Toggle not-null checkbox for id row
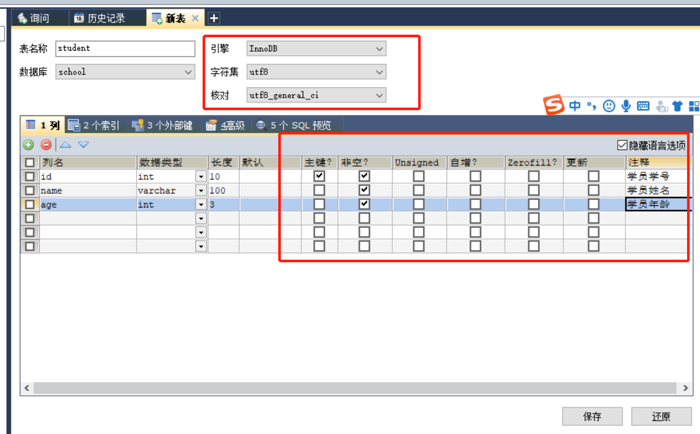The width and height of the screenshot is (700, 434). [x=365, y=176]
